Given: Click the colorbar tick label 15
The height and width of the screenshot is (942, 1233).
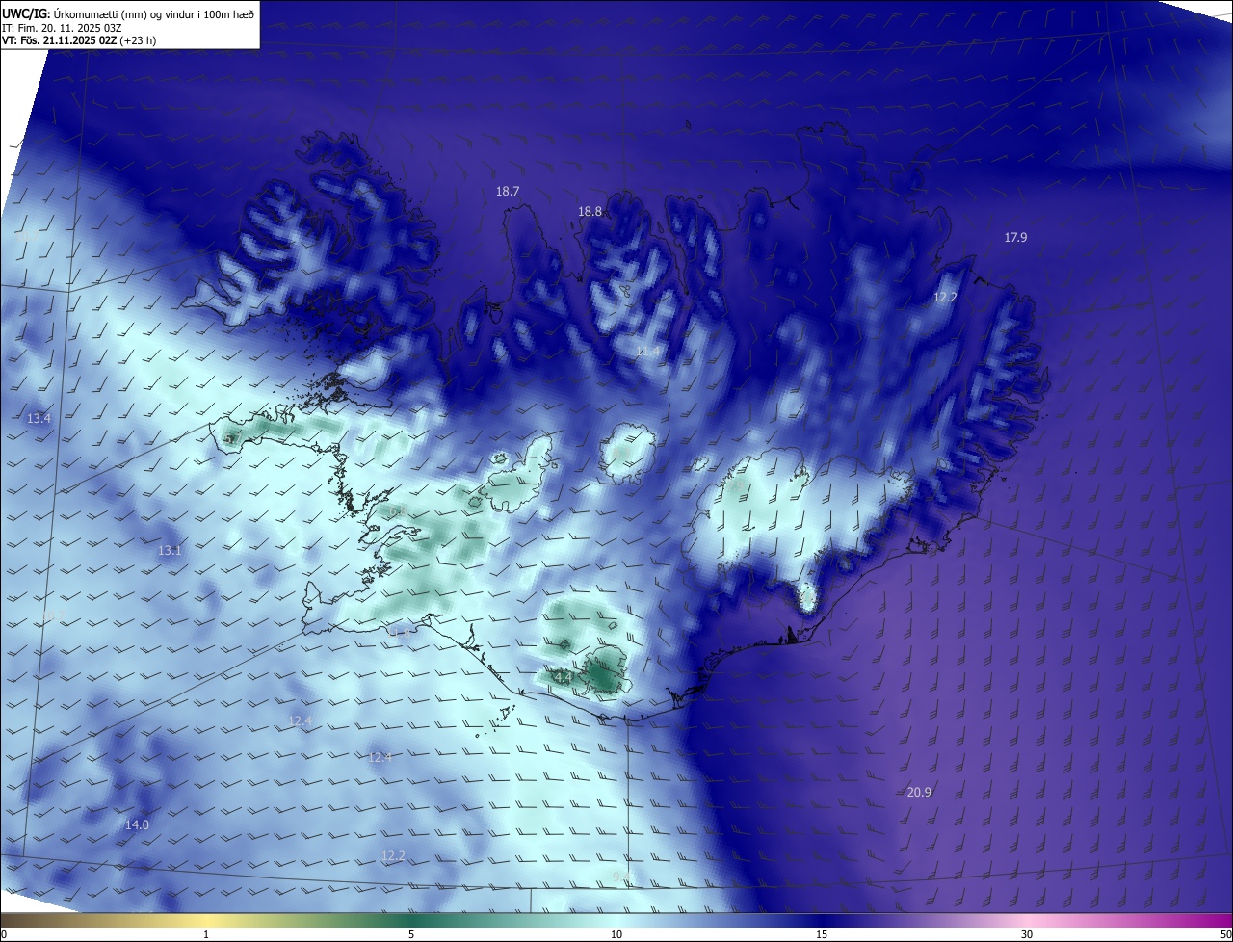Looking at the screenshot, I should [822, 934].
